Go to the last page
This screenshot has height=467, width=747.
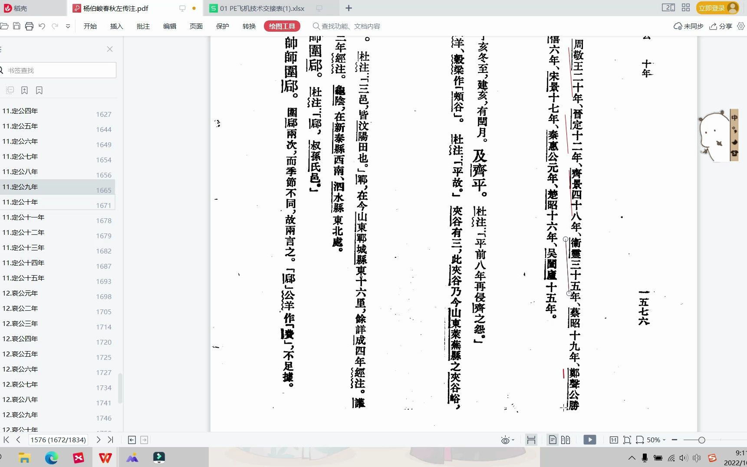(110, 440)
